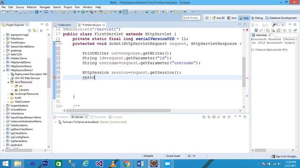Click the Collapse All icon in Project Explorer
The height and width of the screenshot is (168, 300).
point(30,30)
